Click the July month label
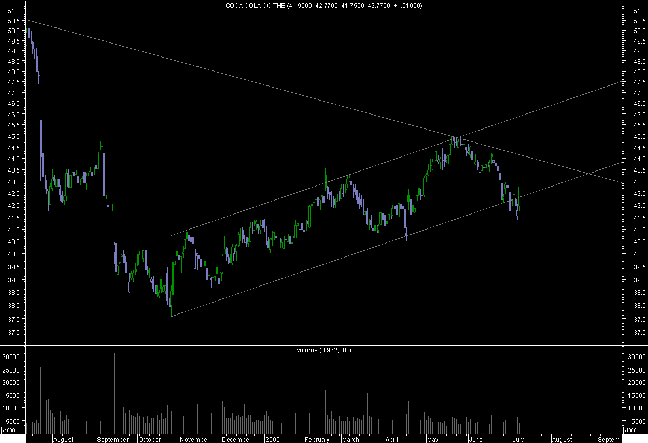The image size is (648, 443). (517, 440)
